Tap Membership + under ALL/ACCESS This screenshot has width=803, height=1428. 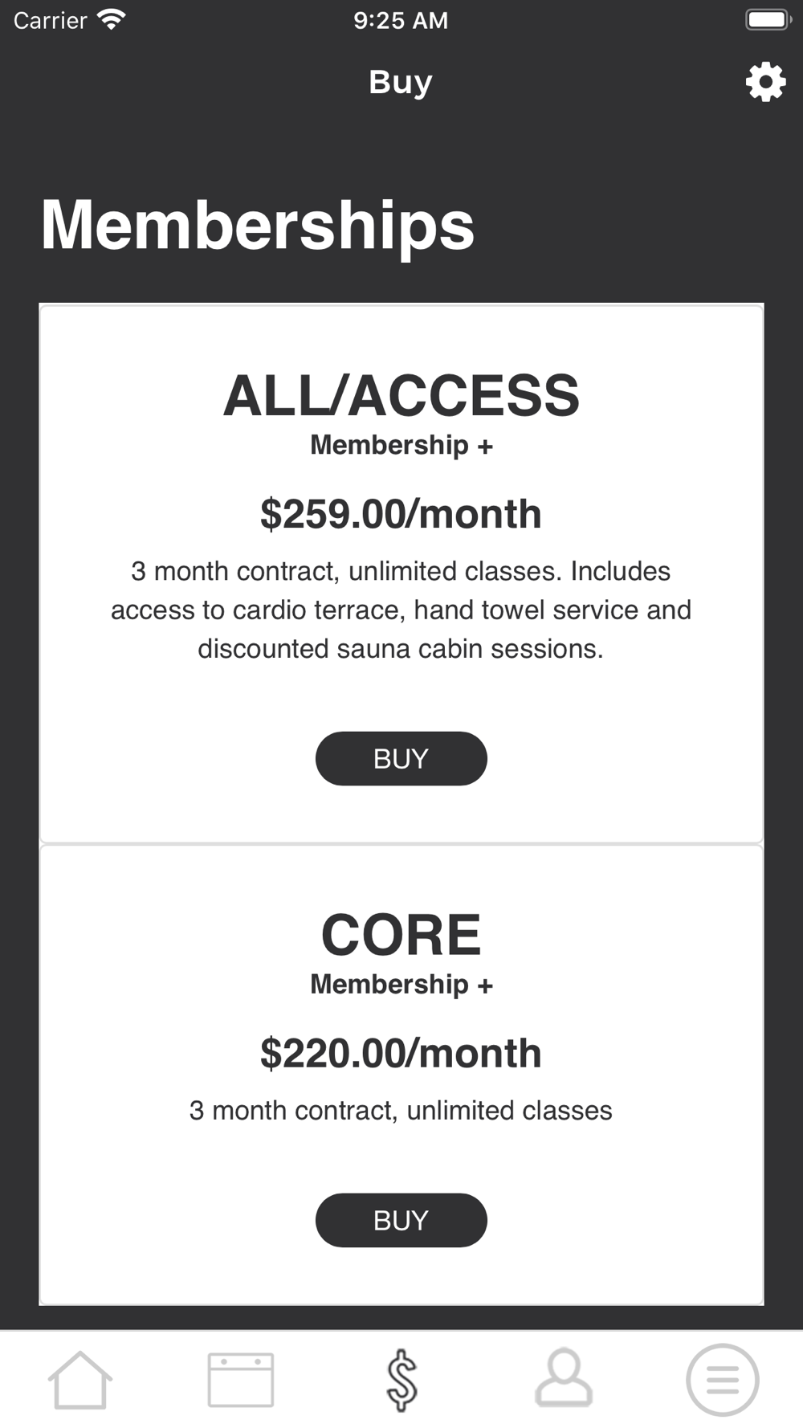click(401, 445)
